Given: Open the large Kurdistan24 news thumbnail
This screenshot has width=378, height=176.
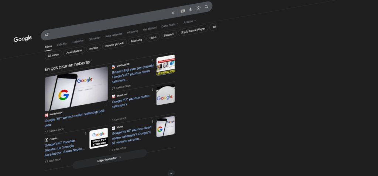Looking at the screenshot, I should coord(76,89).
